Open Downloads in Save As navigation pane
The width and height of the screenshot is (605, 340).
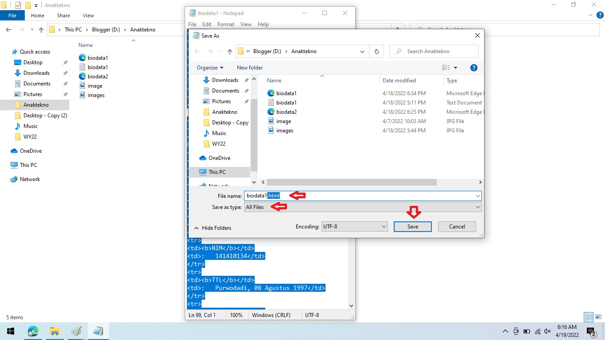click(x=220, y=80)
